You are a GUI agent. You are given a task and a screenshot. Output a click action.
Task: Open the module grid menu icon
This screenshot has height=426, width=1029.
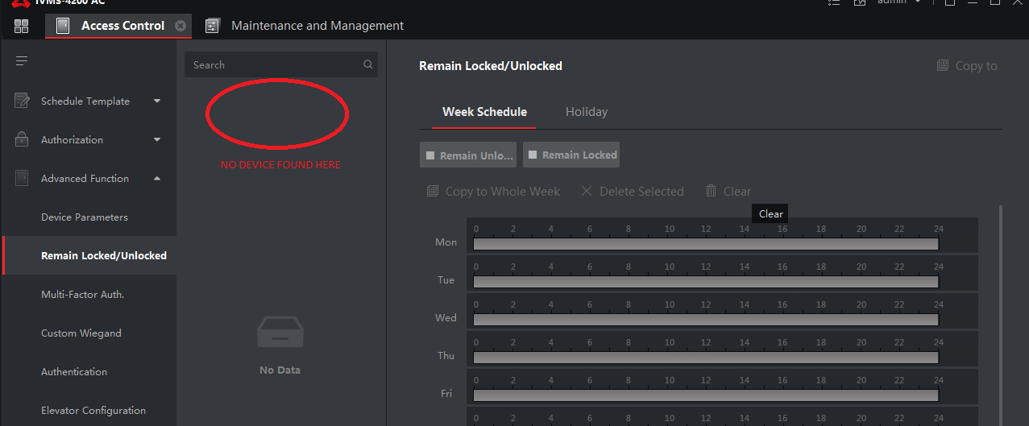click(22, 26)
